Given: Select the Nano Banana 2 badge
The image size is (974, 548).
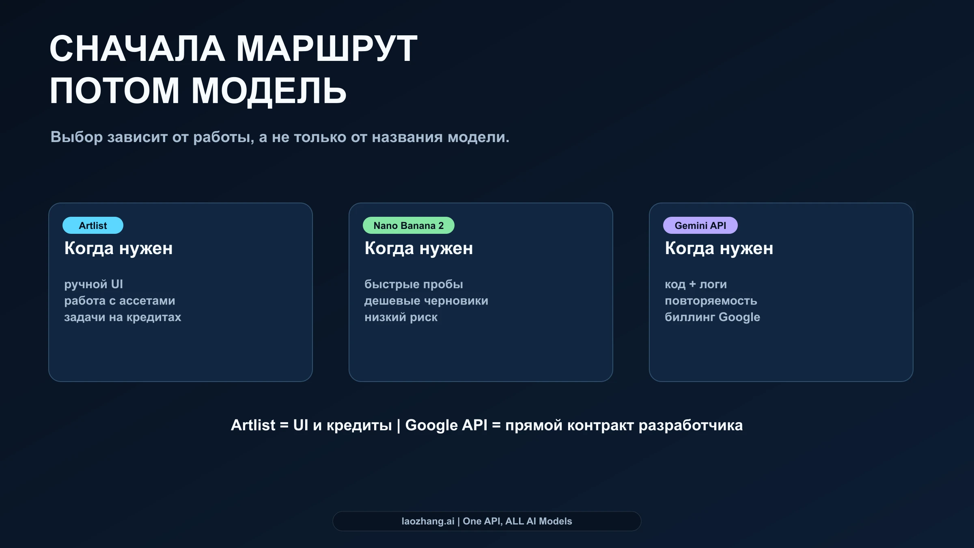Looking at the screenshot, I should [408, 225].
